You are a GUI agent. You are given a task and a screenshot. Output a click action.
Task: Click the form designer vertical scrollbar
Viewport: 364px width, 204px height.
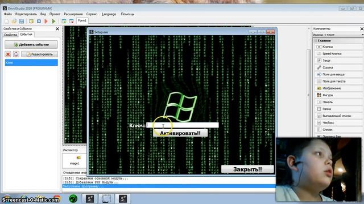coord(308,95)
